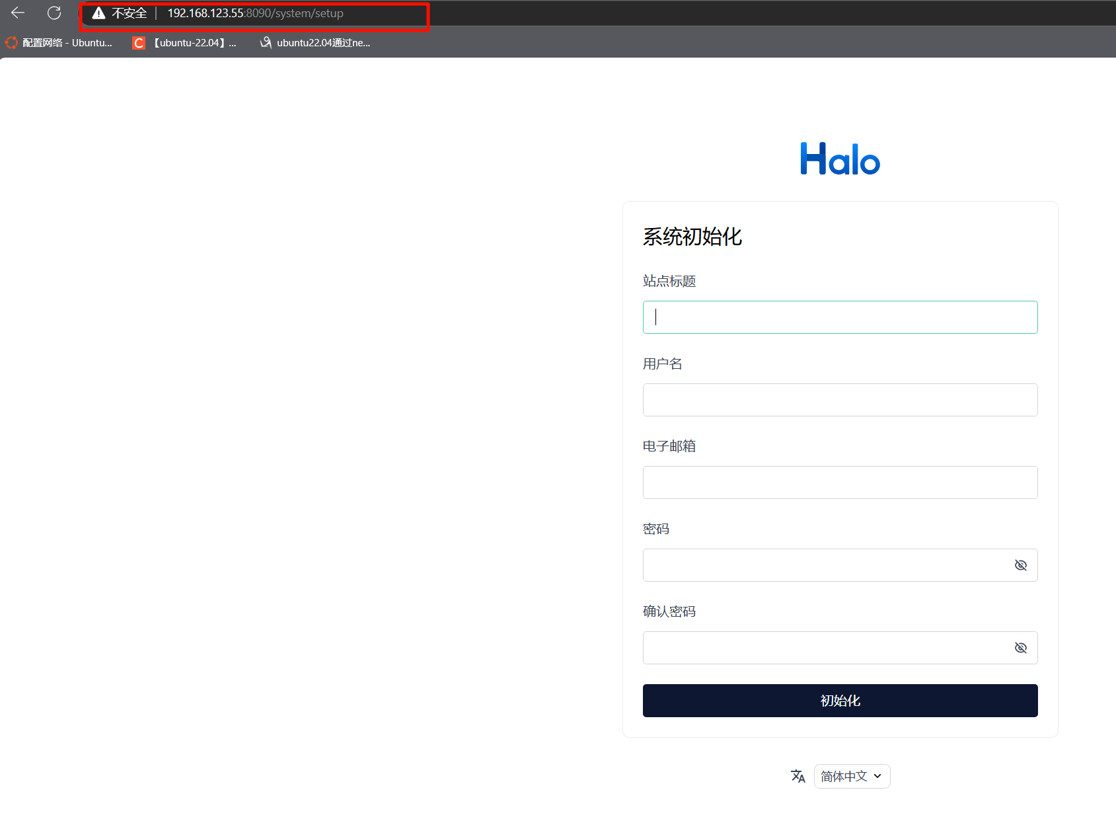The width and height of the screenshot is (1116, 817).
Task: Reload the page with refresh icon
Action: pos(54,13)
